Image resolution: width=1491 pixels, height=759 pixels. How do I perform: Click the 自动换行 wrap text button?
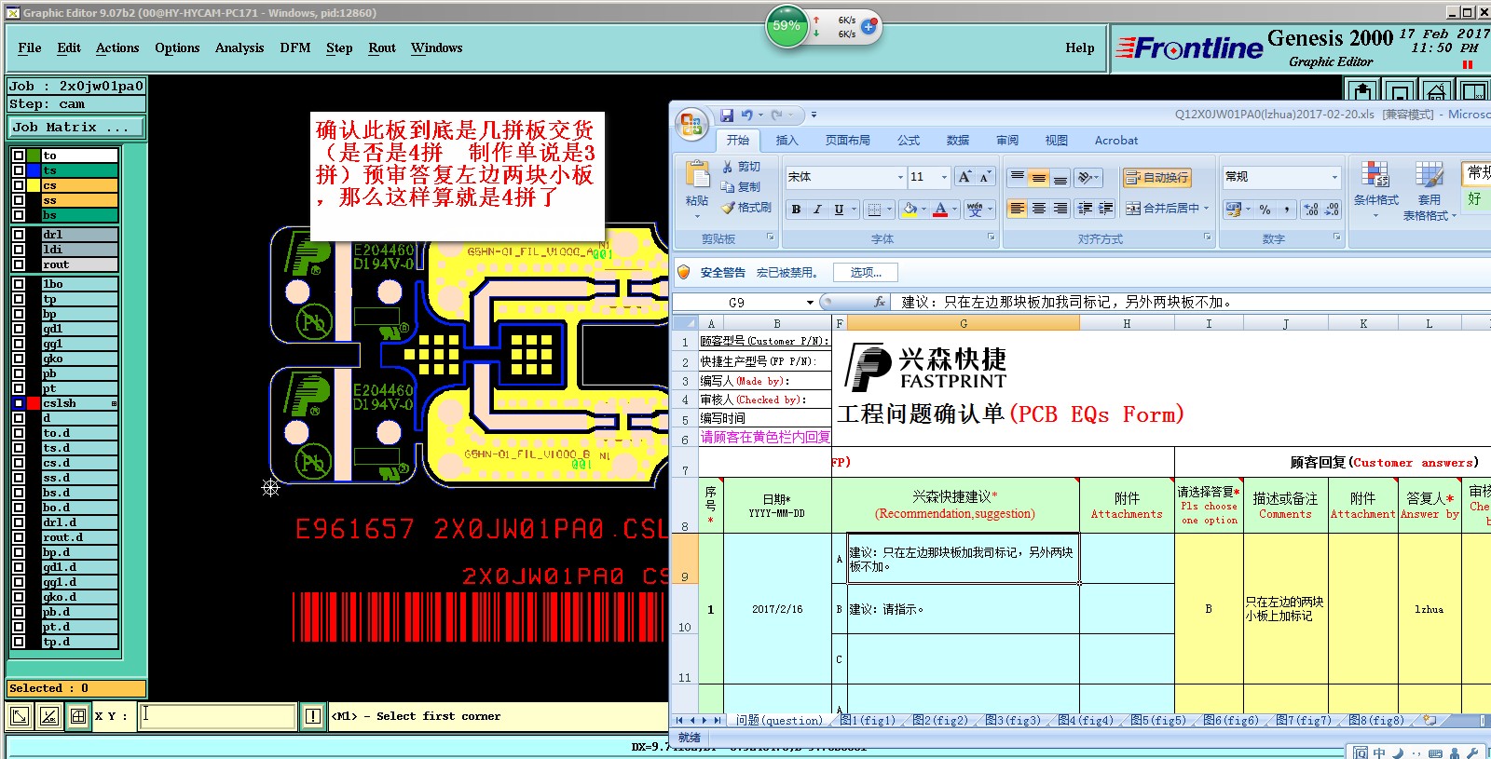tap(1156, 177)
